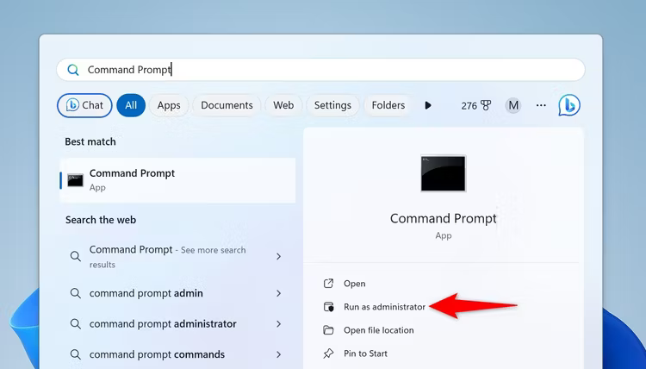Click the Command Prompt search input field
Viewport: 646px width, 369px height.
click(x=320, y=70)
